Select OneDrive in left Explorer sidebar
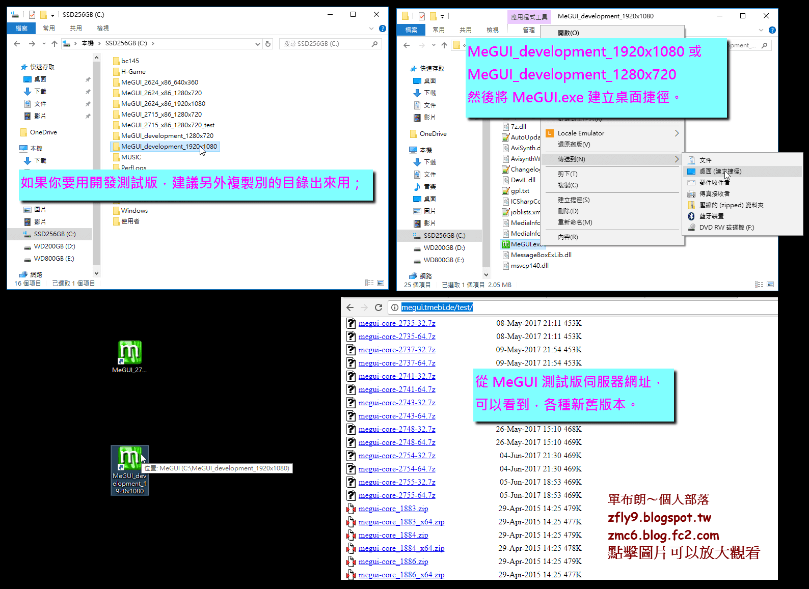This screenshot has width=809, height=589. tap(43, 132)
